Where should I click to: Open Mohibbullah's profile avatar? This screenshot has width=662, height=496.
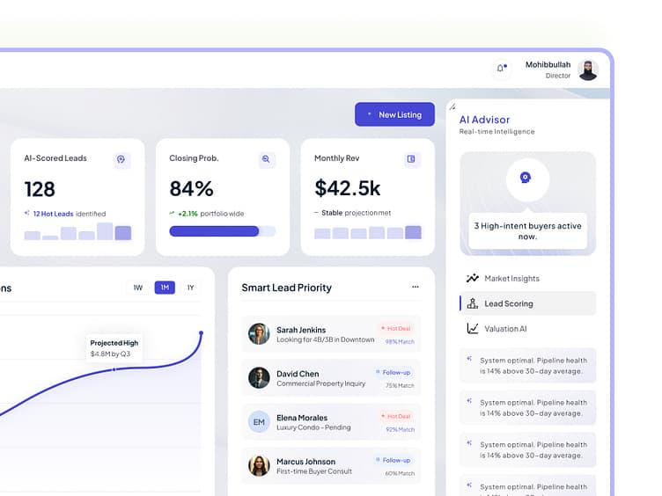pyautogui.click(x=588, y=69)
